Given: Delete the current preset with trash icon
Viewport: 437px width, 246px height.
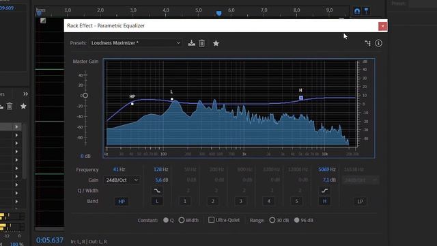Looking at the screenshot, I should (202, 43).
